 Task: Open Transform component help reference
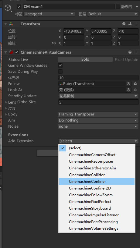[124, 24]
